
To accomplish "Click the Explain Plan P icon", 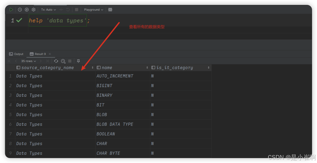I will pyautogui.click(x=26, y=10).
